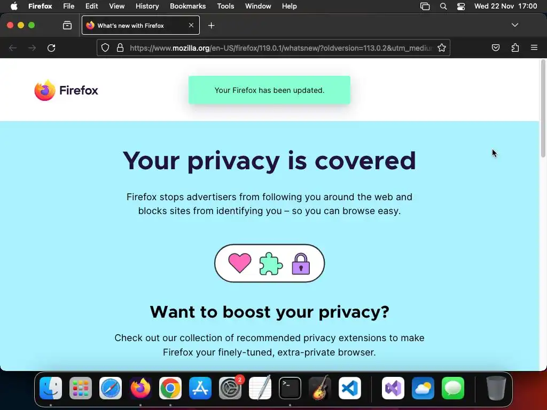Bookmark this page with the star icon
This screenshot has height=410, width=547.
[x=442, y=48]
